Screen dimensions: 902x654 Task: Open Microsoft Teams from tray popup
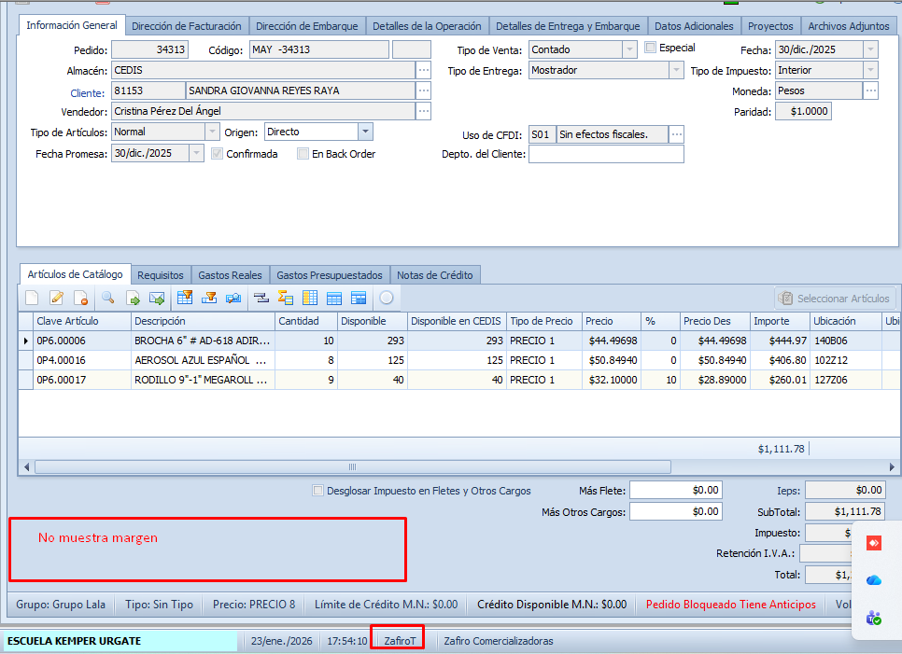(x=874, y=618)
